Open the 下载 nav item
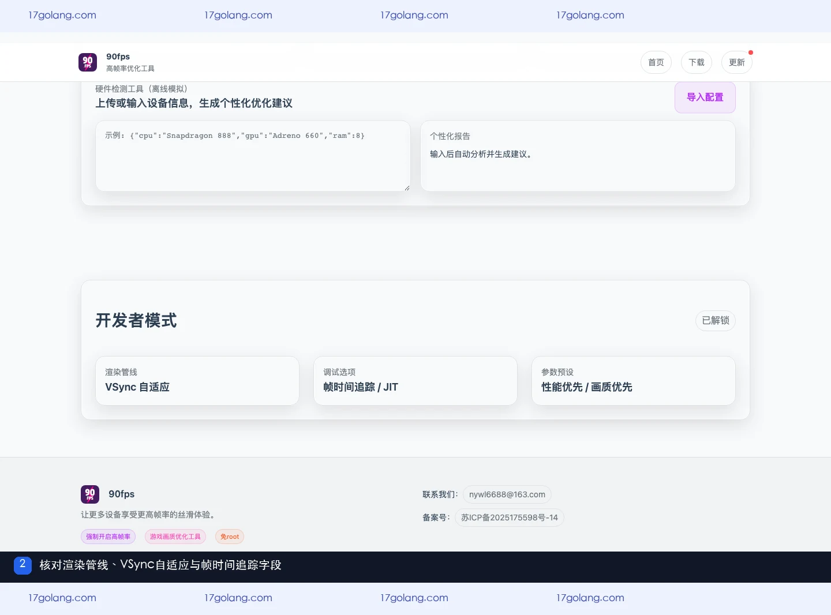831x615 pixels. click(x=697, y=62)
